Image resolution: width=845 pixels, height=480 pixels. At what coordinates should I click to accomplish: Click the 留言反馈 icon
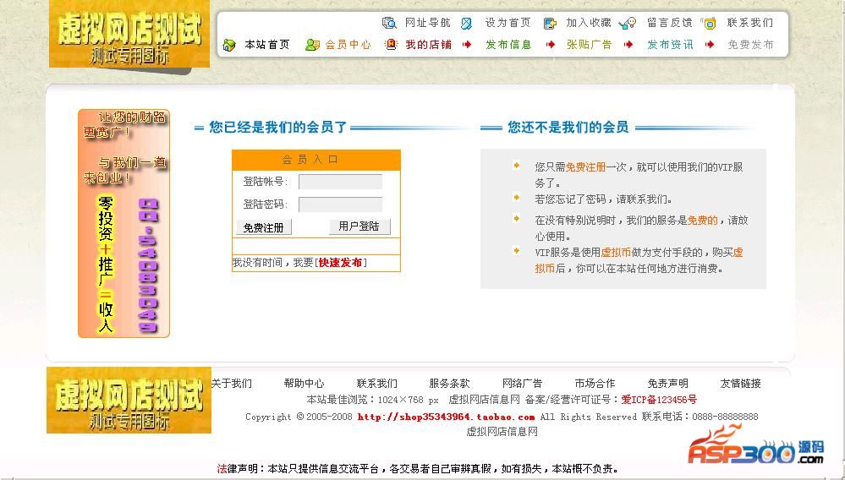pos(628,23)
